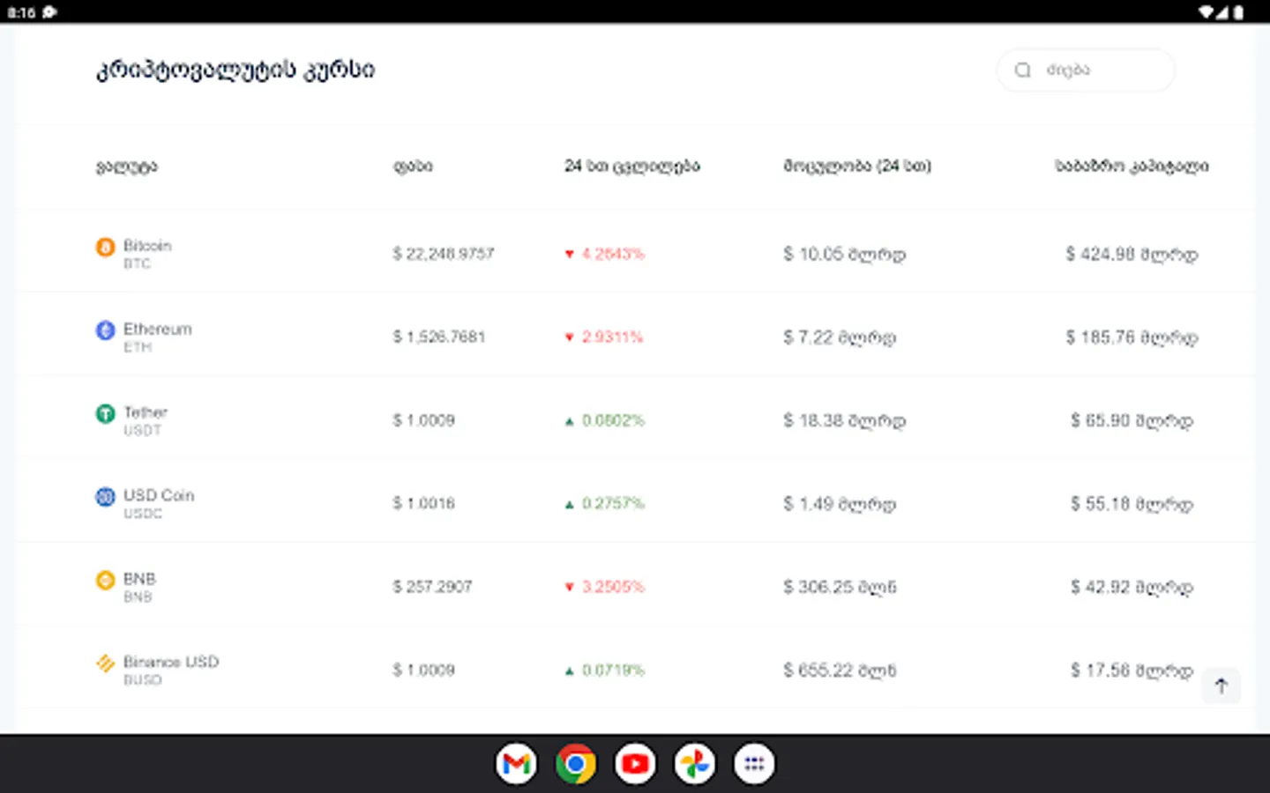Open the Ethereum row name
Viewport: 1270px width, 793px height.
[x=158, y=329]
